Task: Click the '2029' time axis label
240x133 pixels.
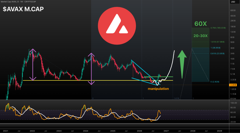Action: tap(219, 131)
